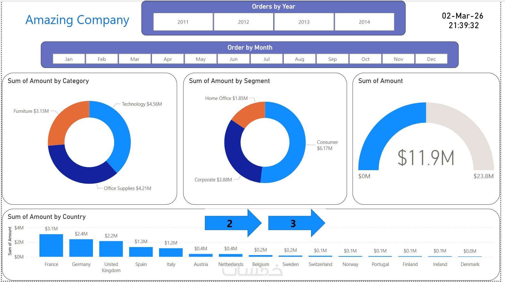The width and height of the screenshot is (505, 282).
Task: Click the $2.4M label above Germany
Action: coord(81,234)
